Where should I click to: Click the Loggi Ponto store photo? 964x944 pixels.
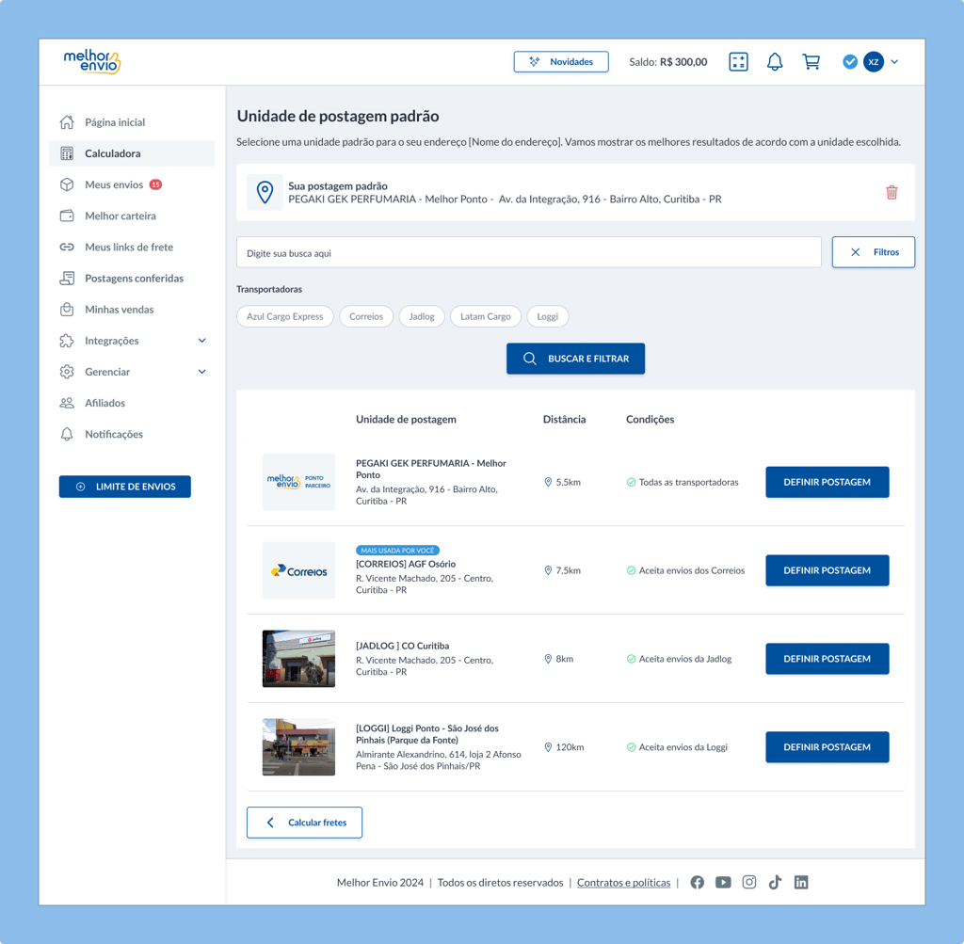(298, 747)
